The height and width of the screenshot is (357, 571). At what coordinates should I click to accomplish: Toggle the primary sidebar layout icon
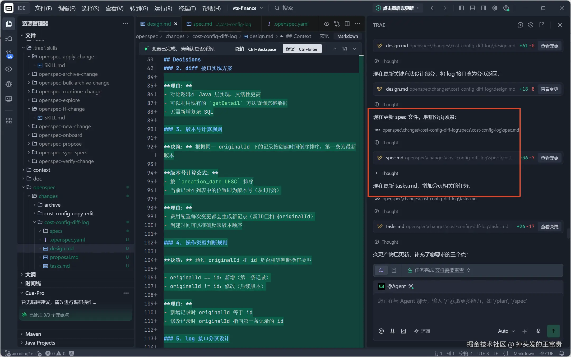pos(461,8)
